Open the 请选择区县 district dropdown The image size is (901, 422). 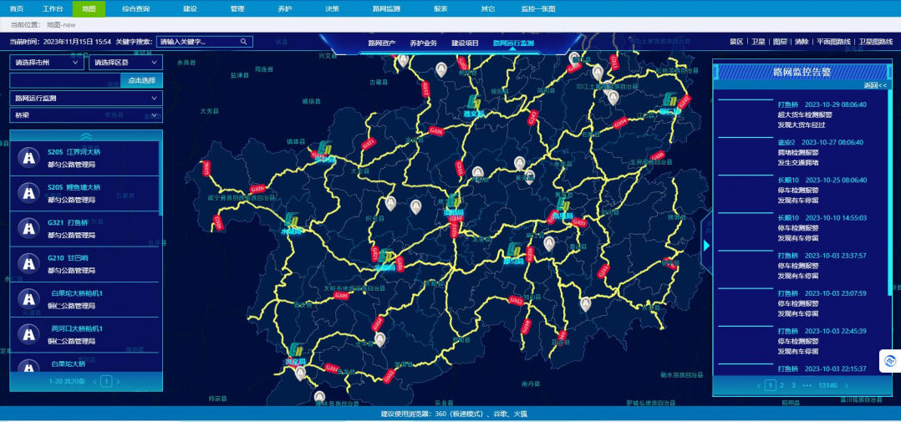[x=126, y=64]
